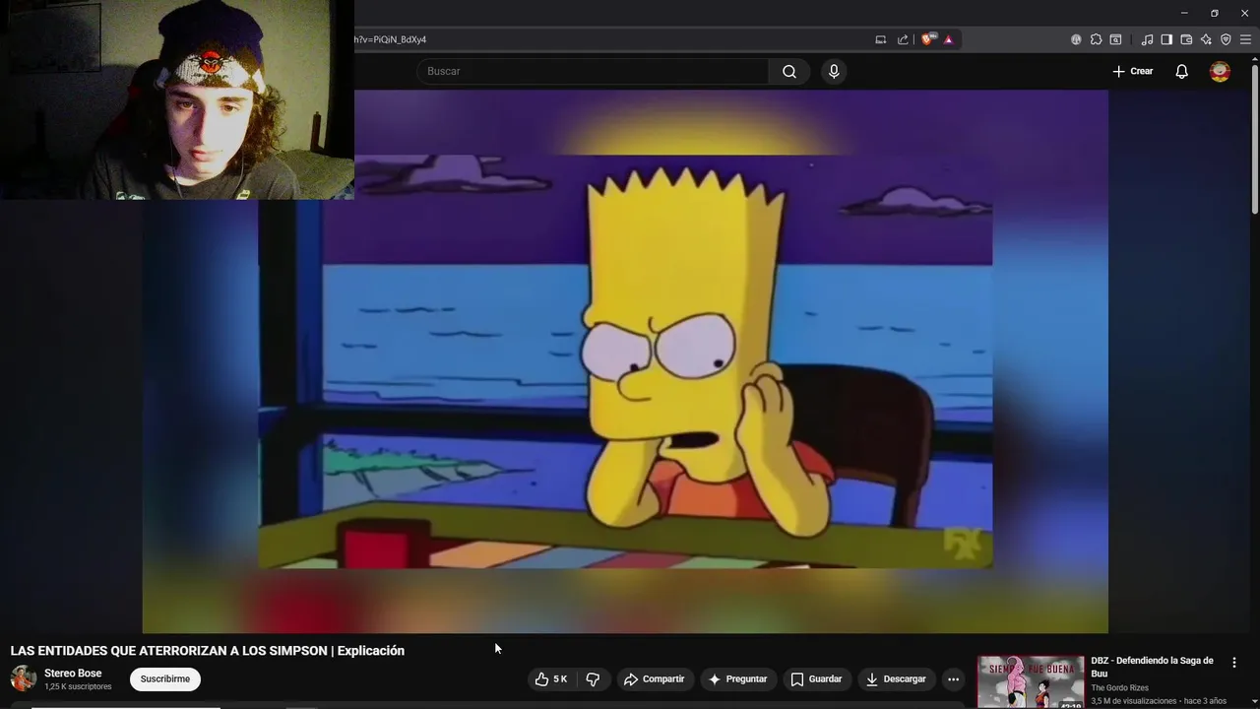Click the Brave Shields lion icon
This screenshot has height=709, width=1260.
tap(927, 39)
